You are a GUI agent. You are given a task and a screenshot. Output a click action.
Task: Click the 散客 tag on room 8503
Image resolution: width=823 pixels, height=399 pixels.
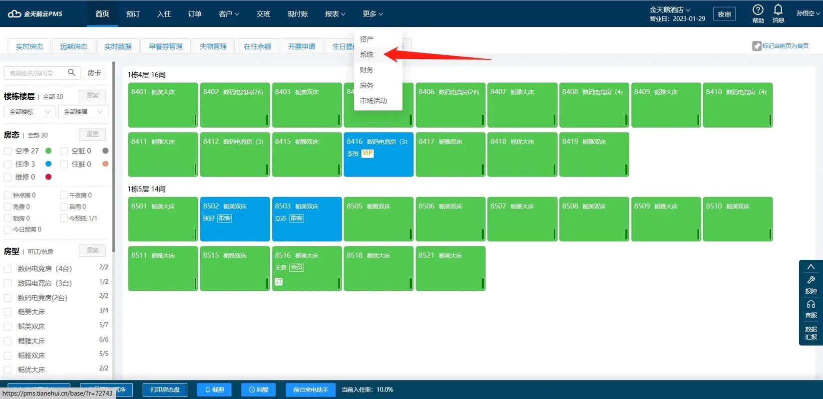tap(297, 218)
